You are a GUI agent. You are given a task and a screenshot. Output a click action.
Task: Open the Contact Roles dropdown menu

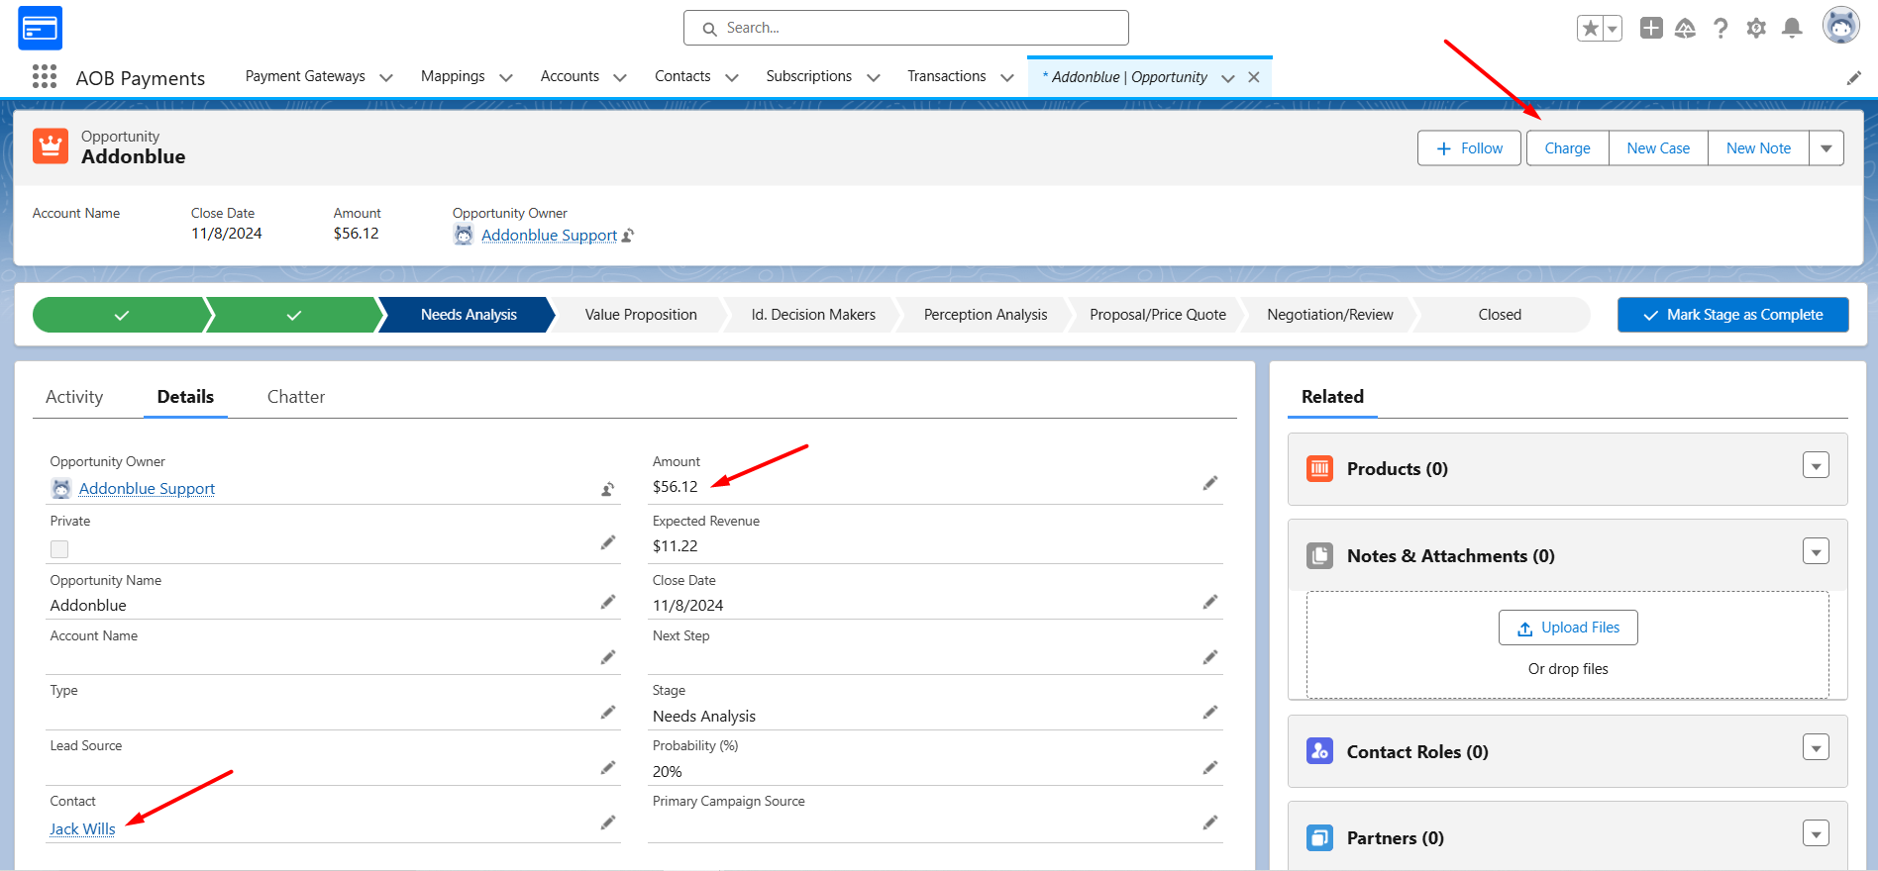[x=1816, y=748]
